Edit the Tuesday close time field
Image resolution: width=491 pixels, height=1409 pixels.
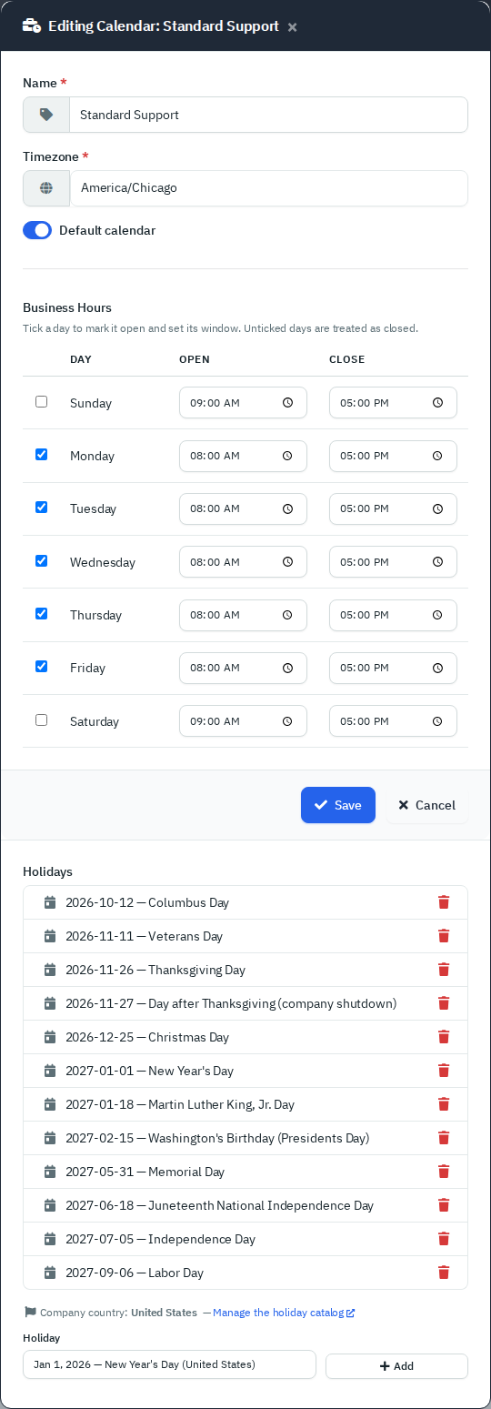click(393, 508)
